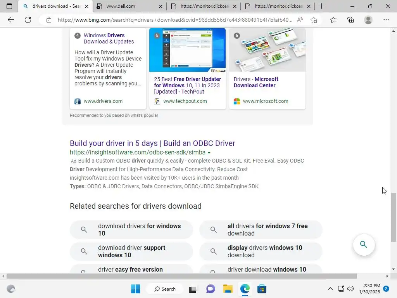Search download drivers for windows 10
This screenshot has height=298, width=397.
click(x=131, y=230)
